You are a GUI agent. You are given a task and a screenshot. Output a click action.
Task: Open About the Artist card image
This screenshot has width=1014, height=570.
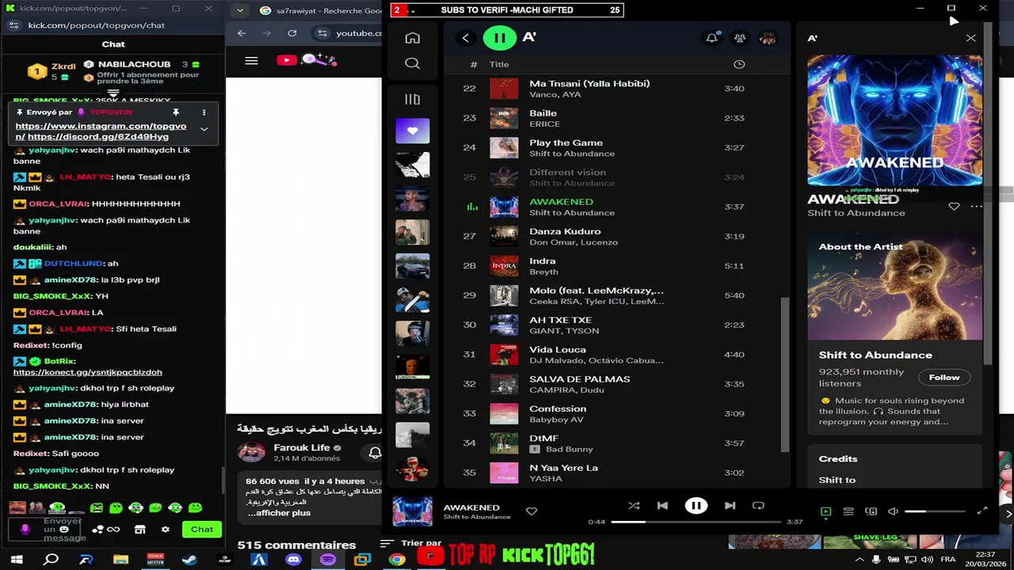[x=894, y=287]
